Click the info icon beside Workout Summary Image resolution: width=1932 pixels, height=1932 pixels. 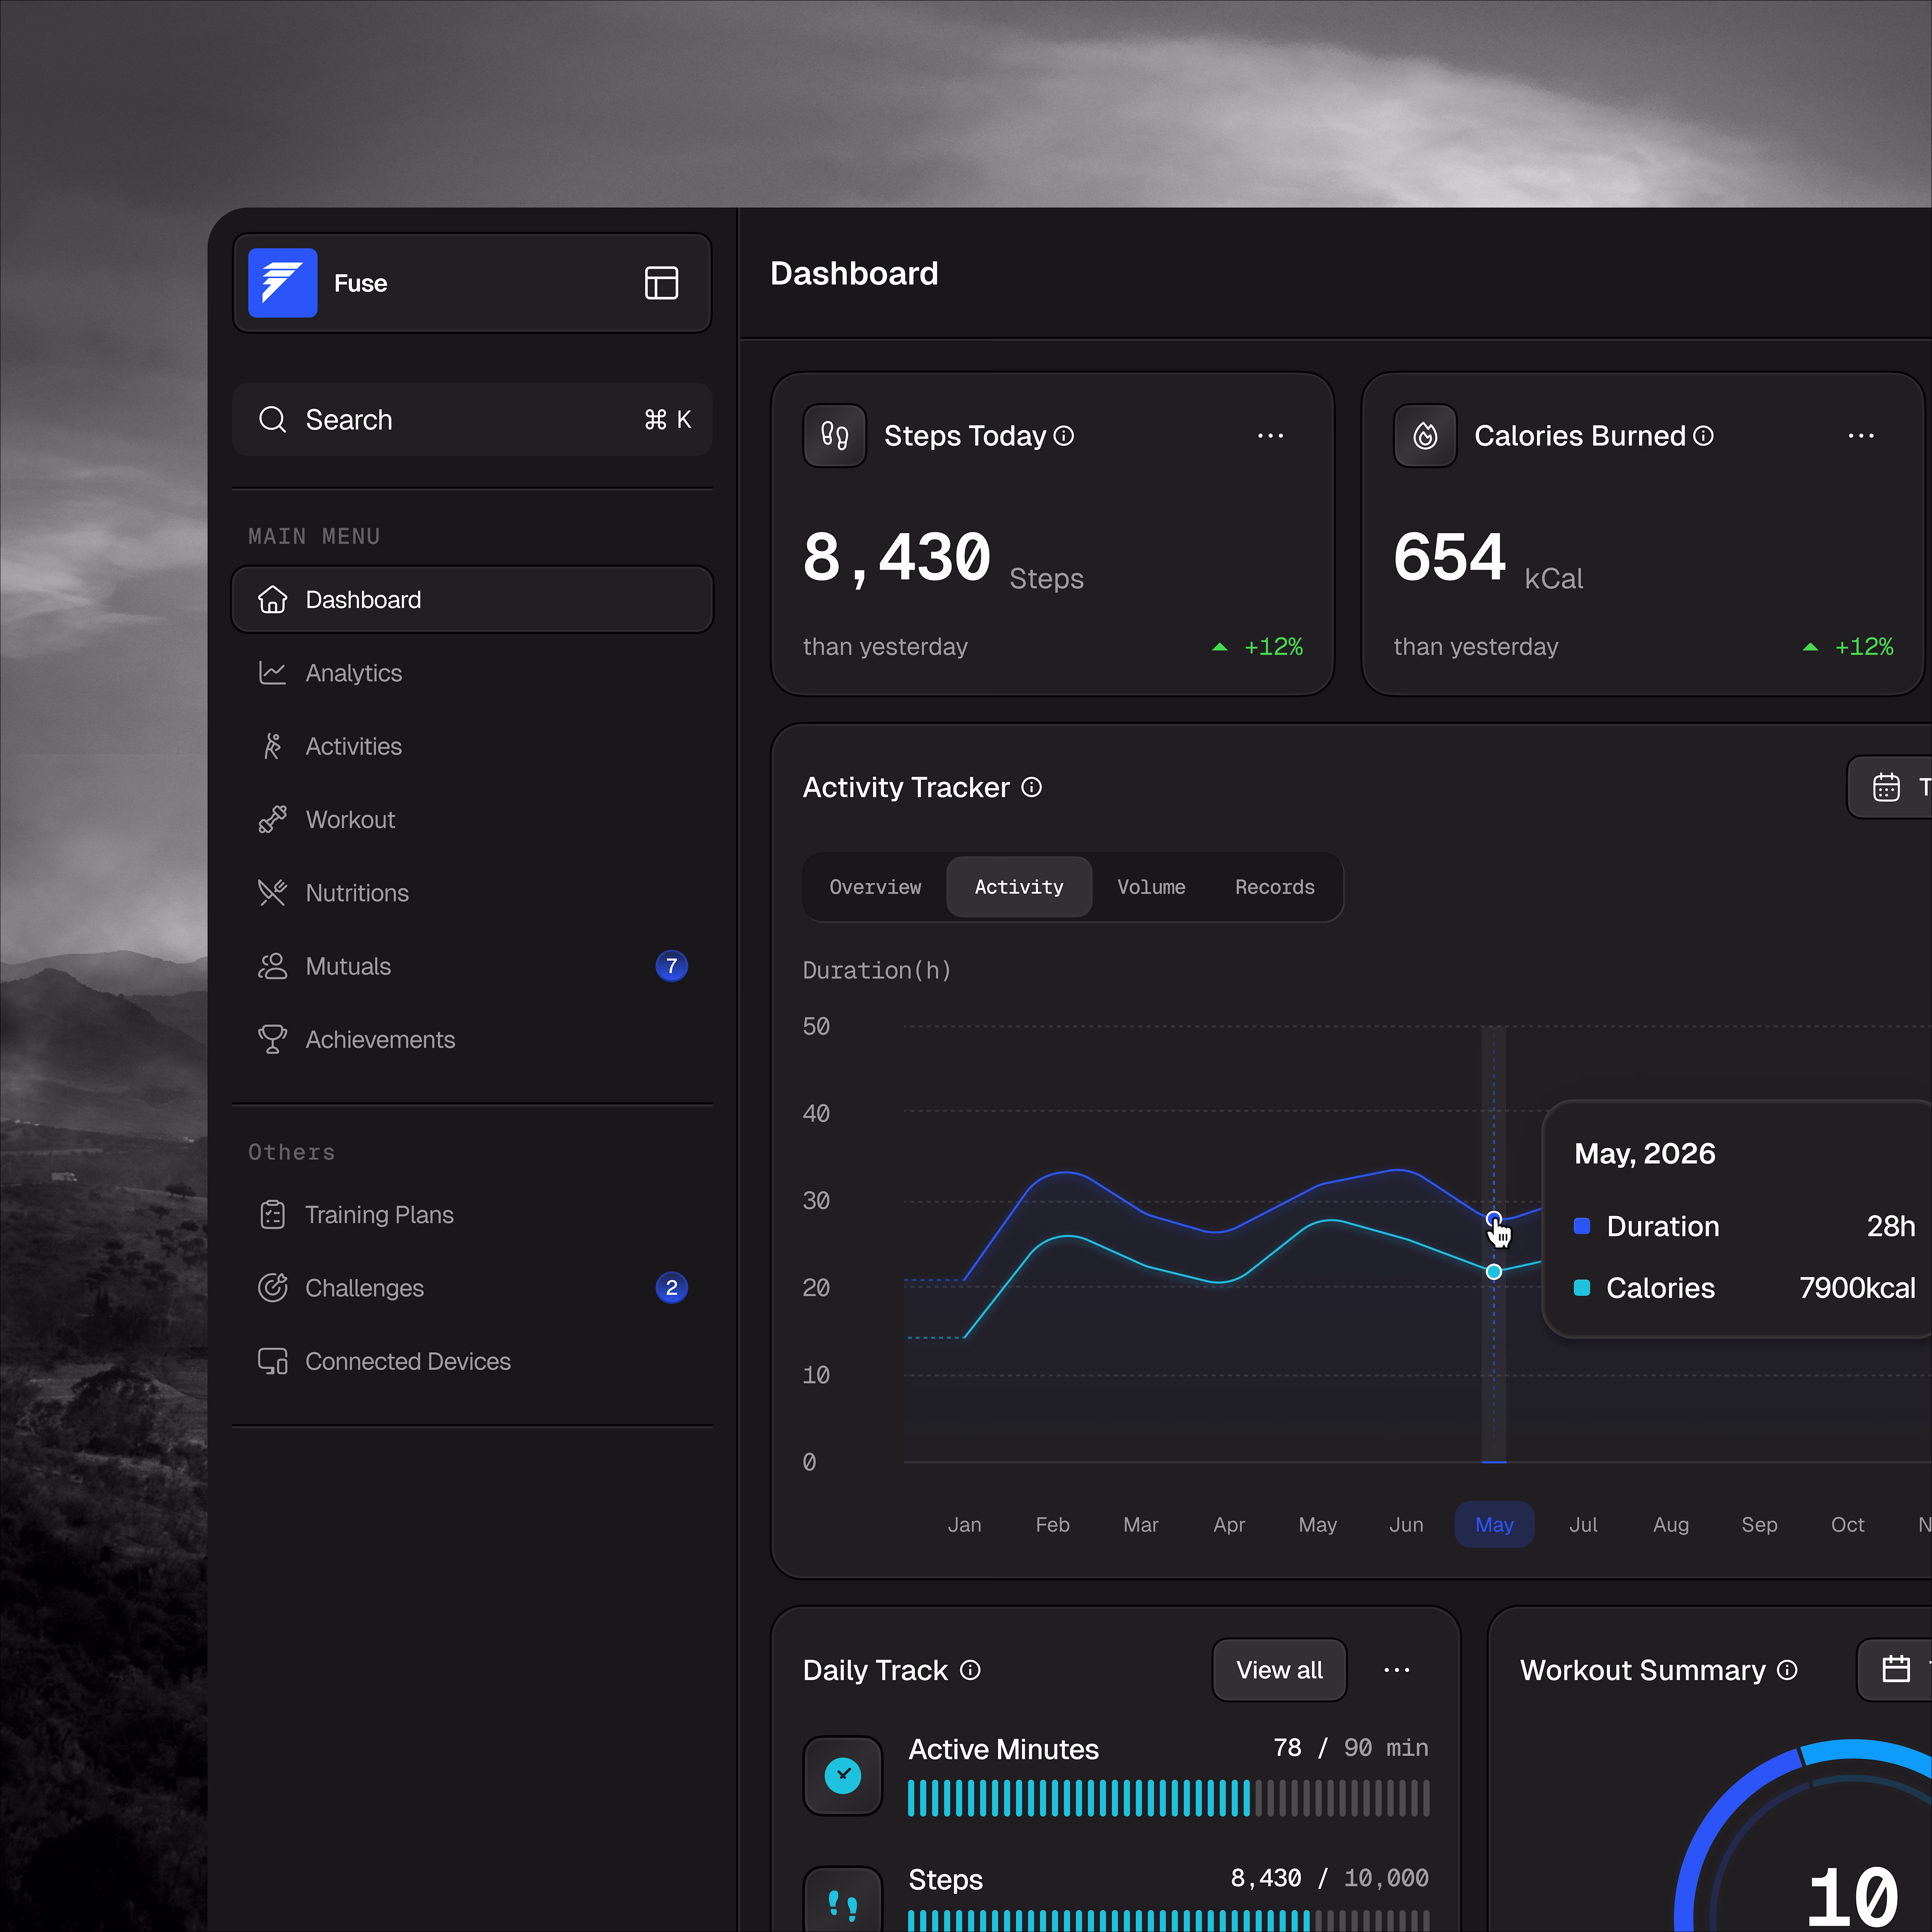pos(1787,1670)
